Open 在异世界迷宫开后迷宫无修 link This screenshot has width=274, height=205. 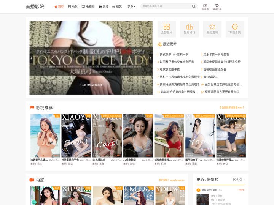tap(223, 84)
